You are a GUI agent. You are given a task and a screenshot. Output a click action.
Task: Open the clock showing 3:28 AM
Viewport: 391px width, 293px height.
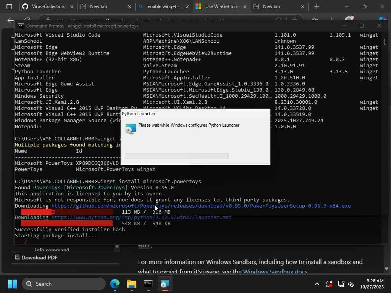372,284
